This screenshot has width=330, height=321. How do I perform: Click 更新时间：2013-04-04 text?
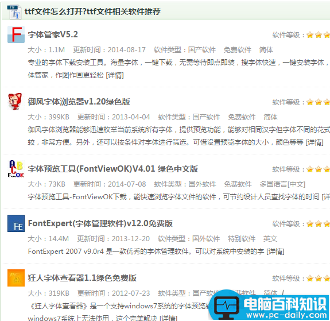pyautogui.click(x=114, y=117)
